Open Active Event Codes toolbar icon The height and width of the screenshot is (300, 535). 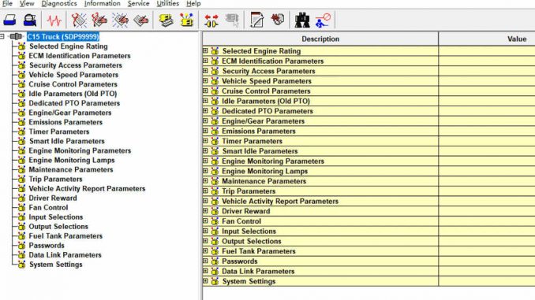120,20
